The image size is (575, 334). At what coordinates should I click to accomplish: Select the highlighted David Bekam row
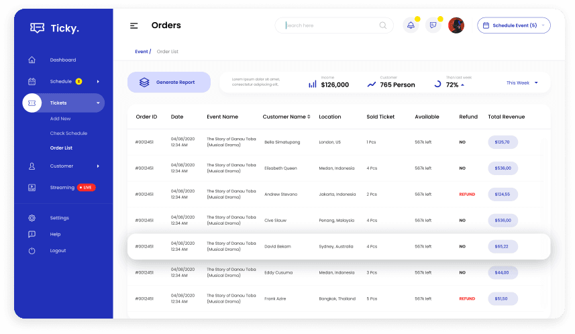pyautogui.click(x=339, y=246)
